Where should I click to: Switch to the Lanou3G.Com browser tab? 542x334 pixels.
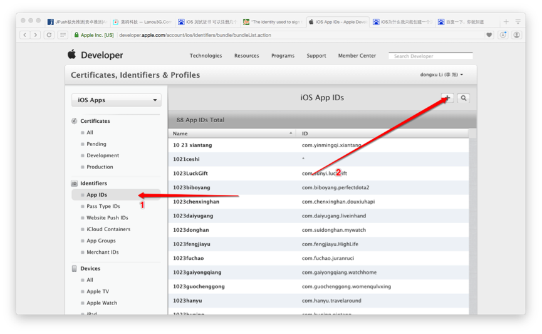[142, 22]
